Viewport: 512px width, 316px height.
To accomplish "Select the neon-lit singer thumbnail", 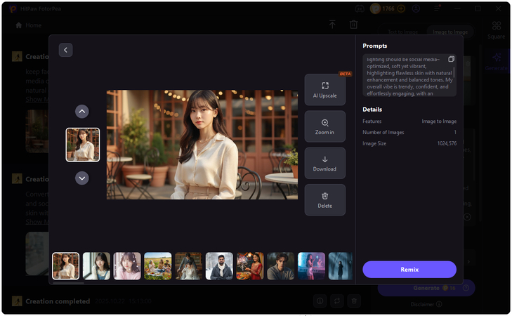I will tap(312, 266).
